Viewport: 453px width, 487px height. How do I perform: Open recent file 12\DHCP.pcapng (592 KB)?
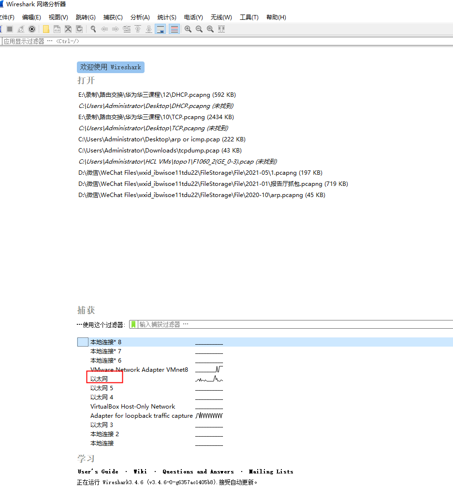pos(157,95)
